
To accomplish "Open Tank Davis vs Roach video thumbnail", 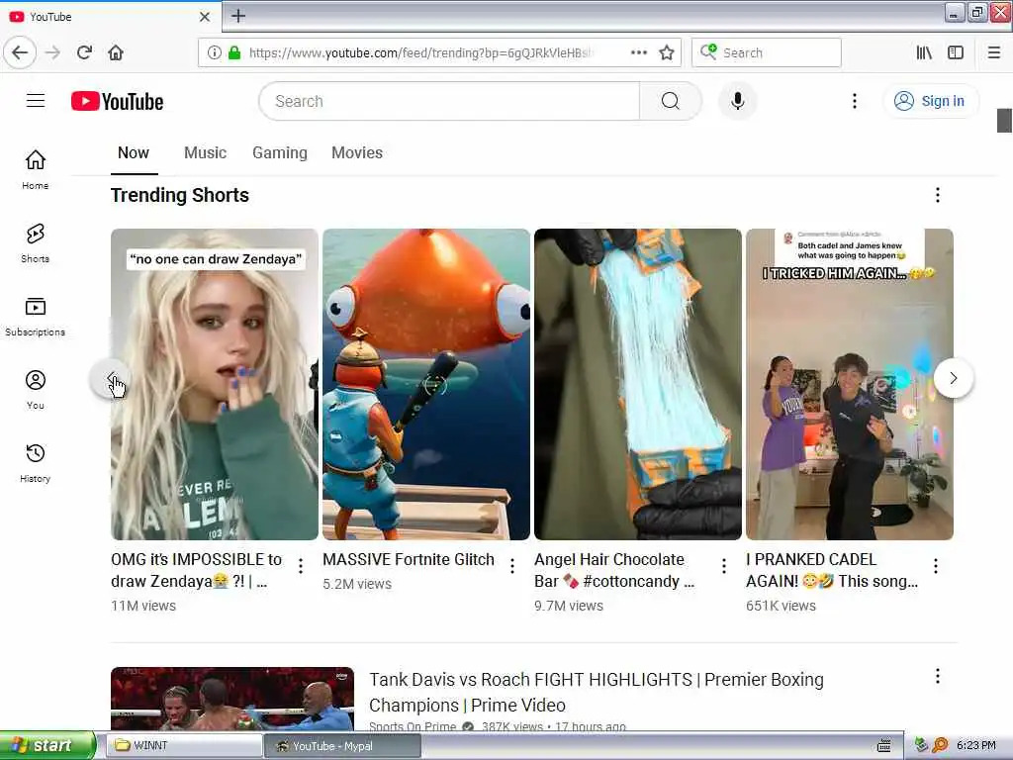I will [x=232, y=699].
